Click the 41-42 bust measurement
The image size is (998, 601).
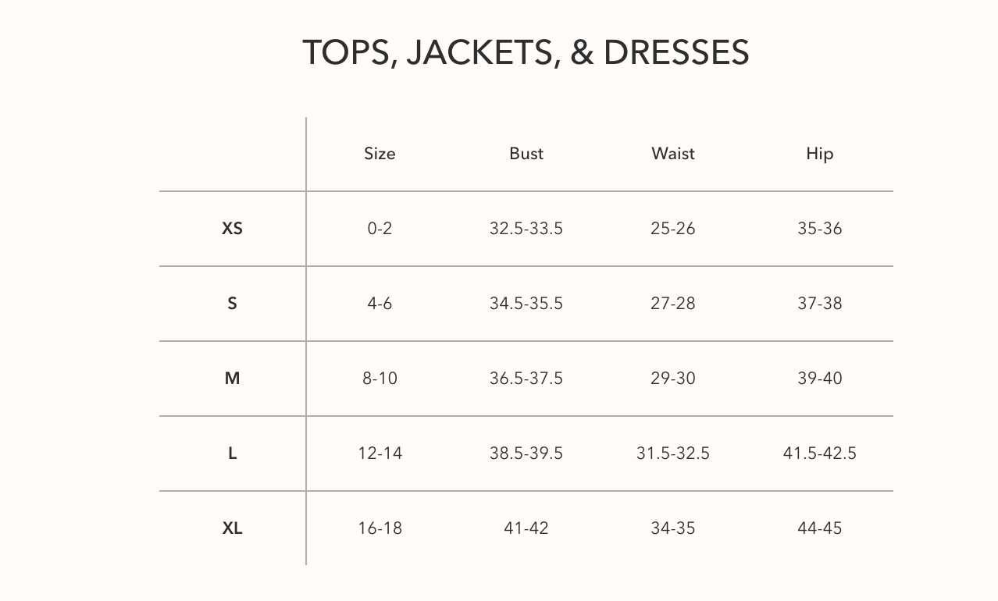(x=526, y=528)
